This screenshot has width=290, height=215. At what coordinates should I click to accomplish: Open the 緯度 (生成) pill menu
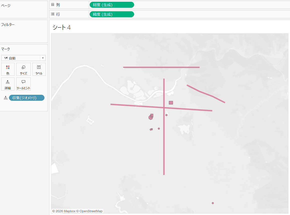coord(112,14)
